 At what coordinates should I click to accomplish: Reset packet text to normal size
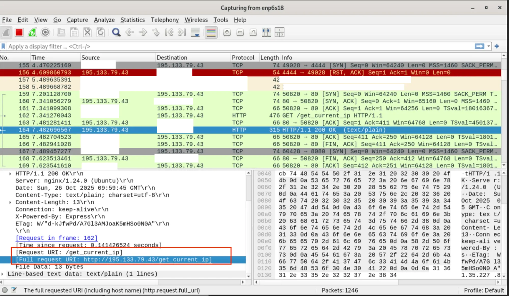[x=253, y=32]
